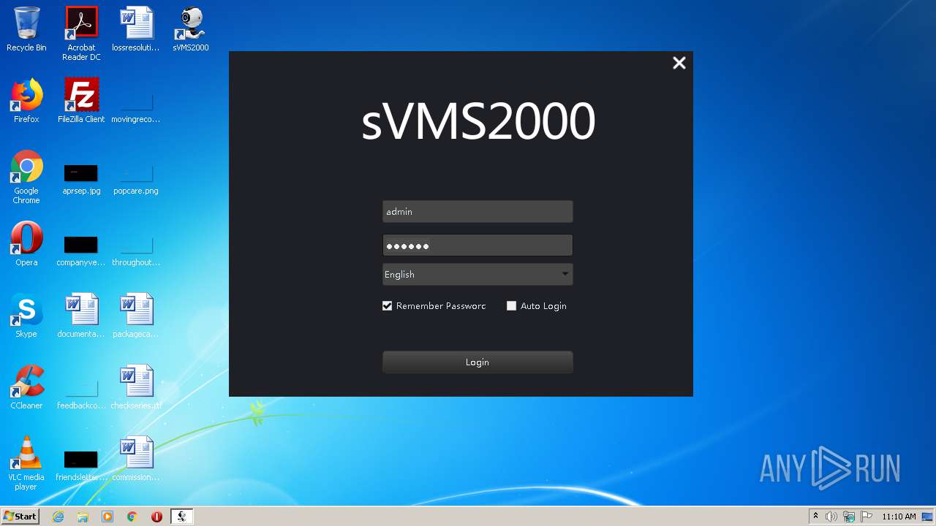
Task: Focus the admin username field
Action: (x=478, y=212)
